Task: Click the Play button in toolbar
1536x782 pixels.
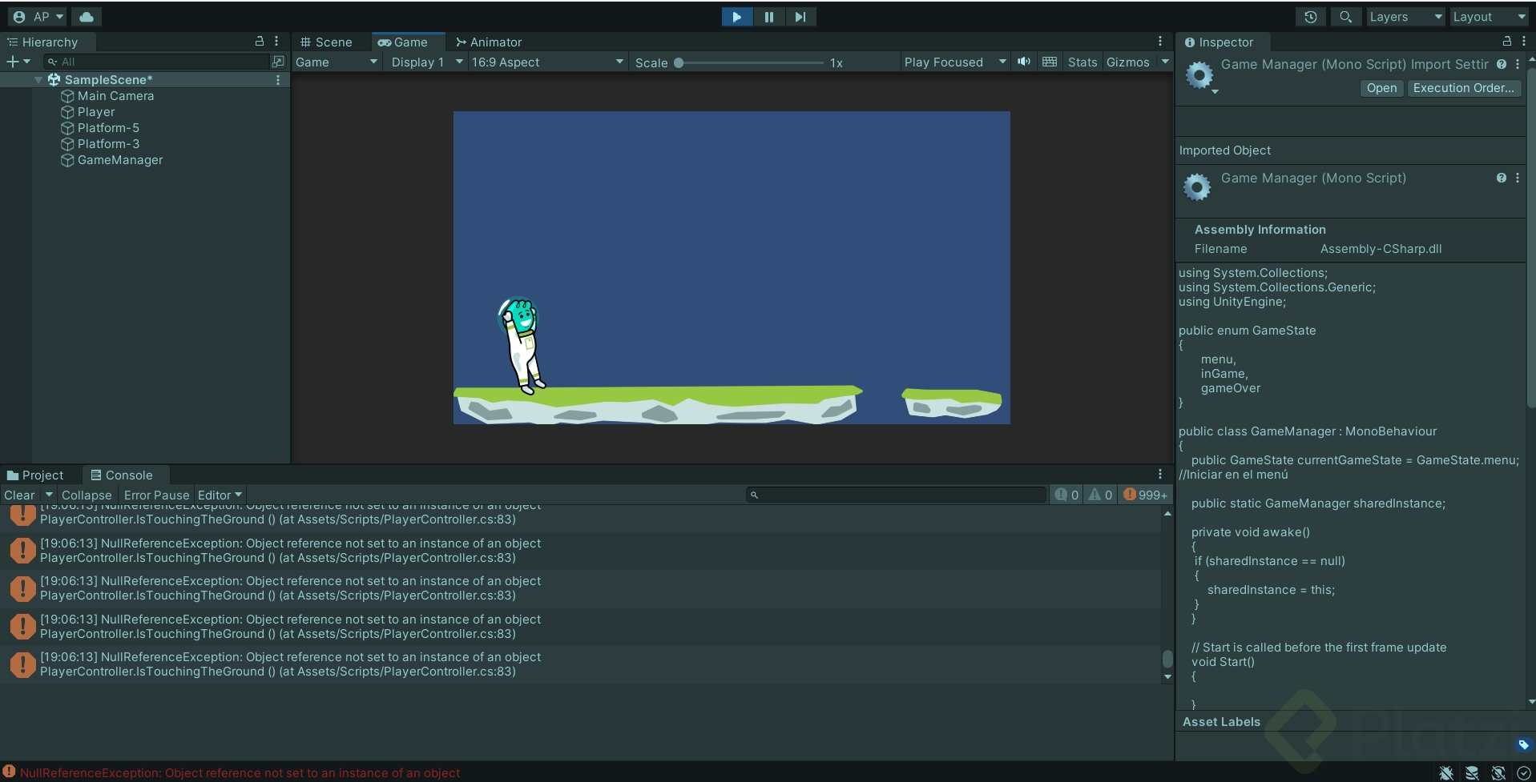Action: [x=736, y=17]
